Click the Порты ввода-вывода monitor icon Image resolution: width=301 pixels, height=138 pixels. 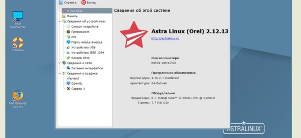pos(69,42)
